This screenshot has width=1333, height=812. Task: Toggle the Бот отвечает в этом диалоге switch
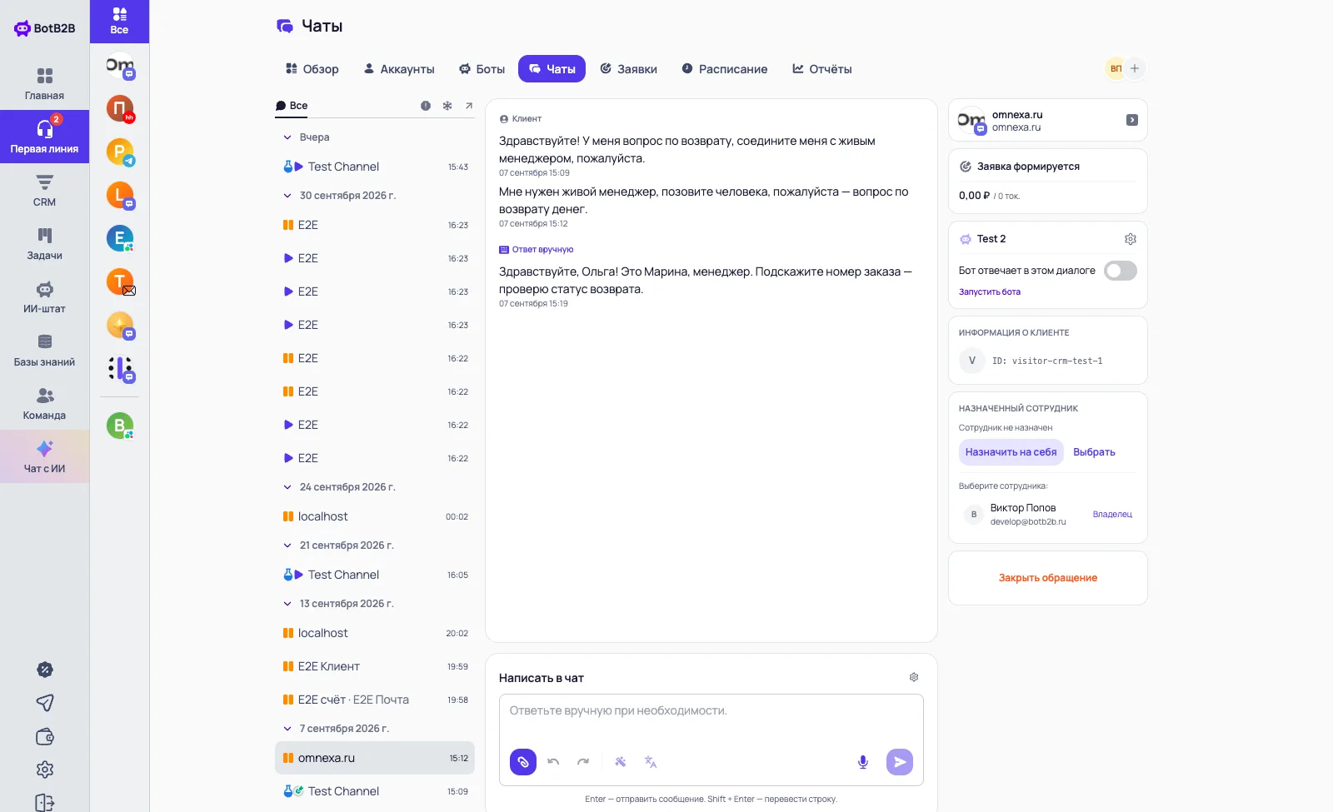pos(1121,271)
